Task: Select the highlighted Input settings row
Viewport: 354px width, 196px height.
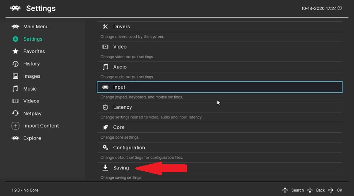Action: pos(219,87)
